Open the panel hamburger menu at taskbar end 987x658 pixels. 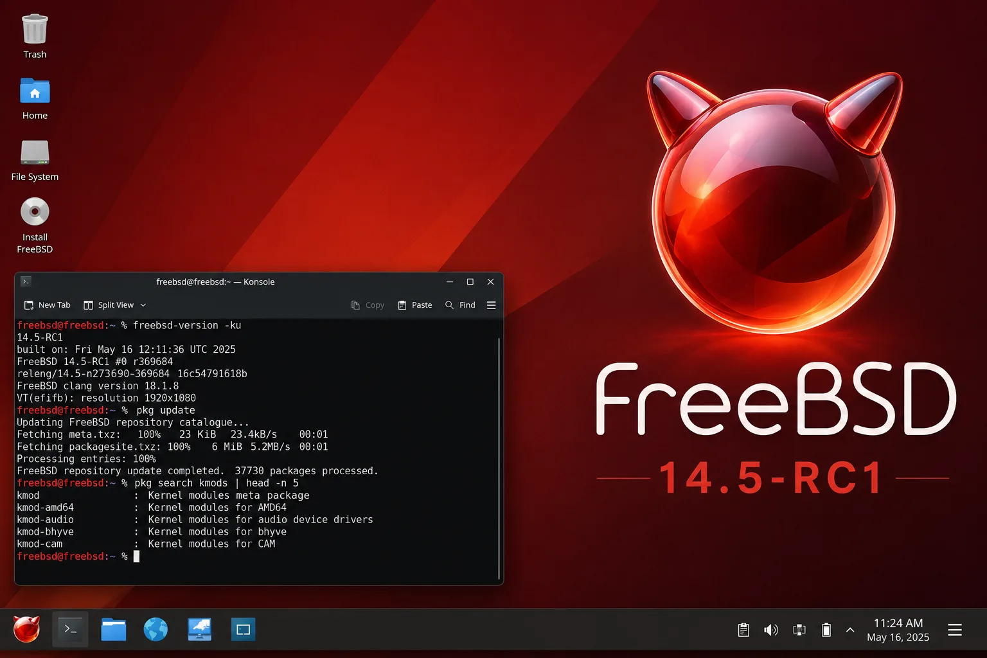(955, 630)
